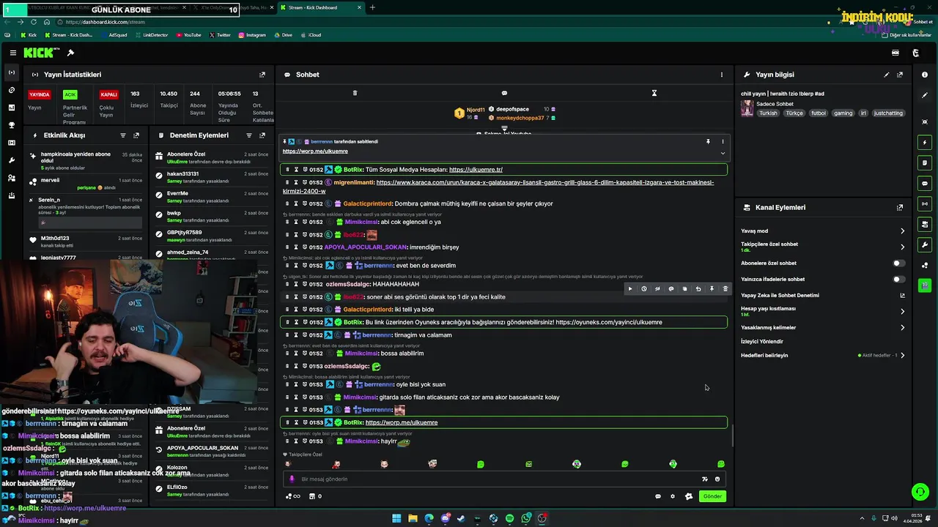Click the pin icon in message hover toolbar
This screenshot has height=527, width=938.
(712, 289)
